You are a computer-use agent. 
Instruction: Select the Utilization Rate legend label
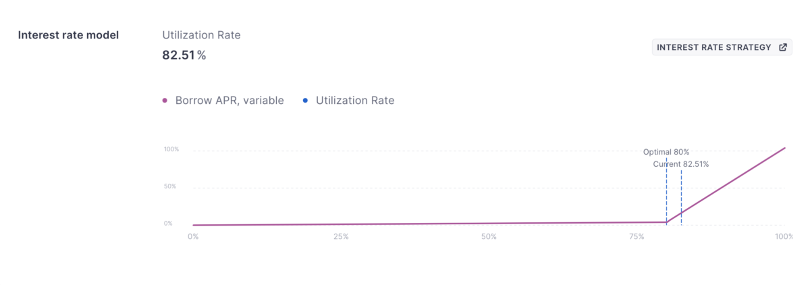pyautogui.click(x=355, y=101)
